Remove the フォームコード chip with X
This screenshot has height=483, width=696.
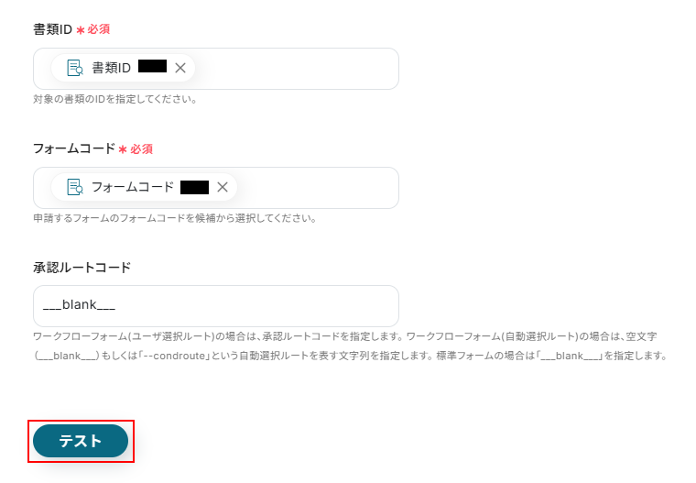click(223, 187)
